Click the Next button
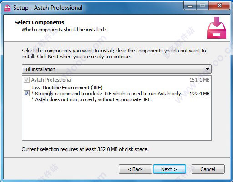Image resolution: width=233 pixels, height=182 pixels. coord(169,169)
